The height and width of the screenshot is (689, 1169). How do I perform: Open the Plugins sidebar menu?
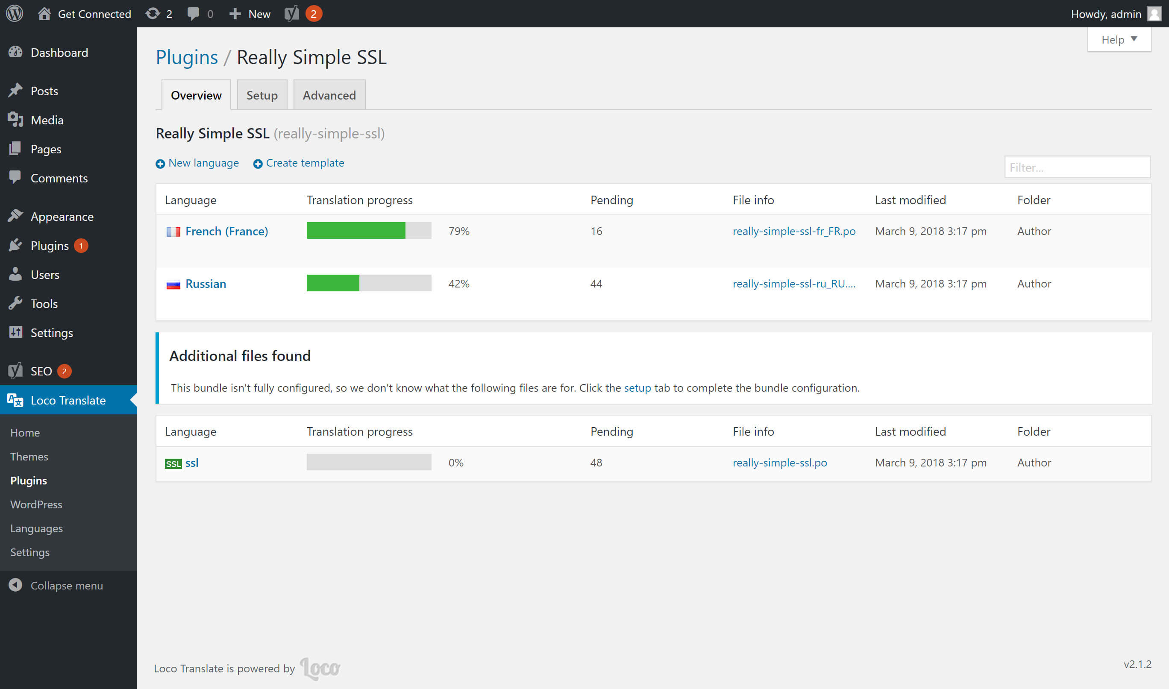(x=49, y=246)
